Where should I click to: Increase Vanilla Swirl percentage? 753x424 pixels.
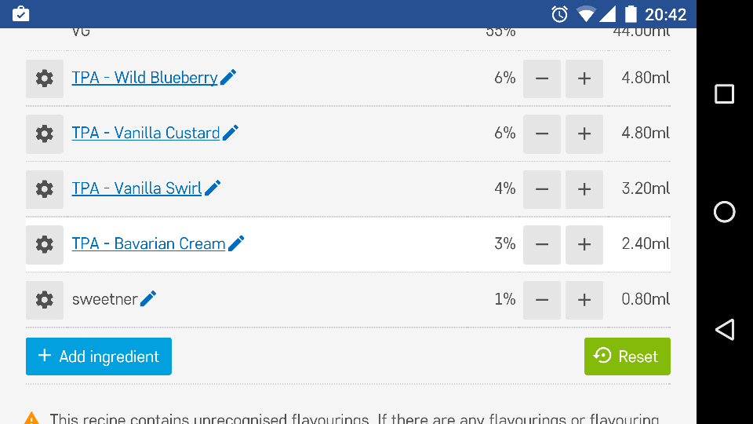click(x=584, y=189)
